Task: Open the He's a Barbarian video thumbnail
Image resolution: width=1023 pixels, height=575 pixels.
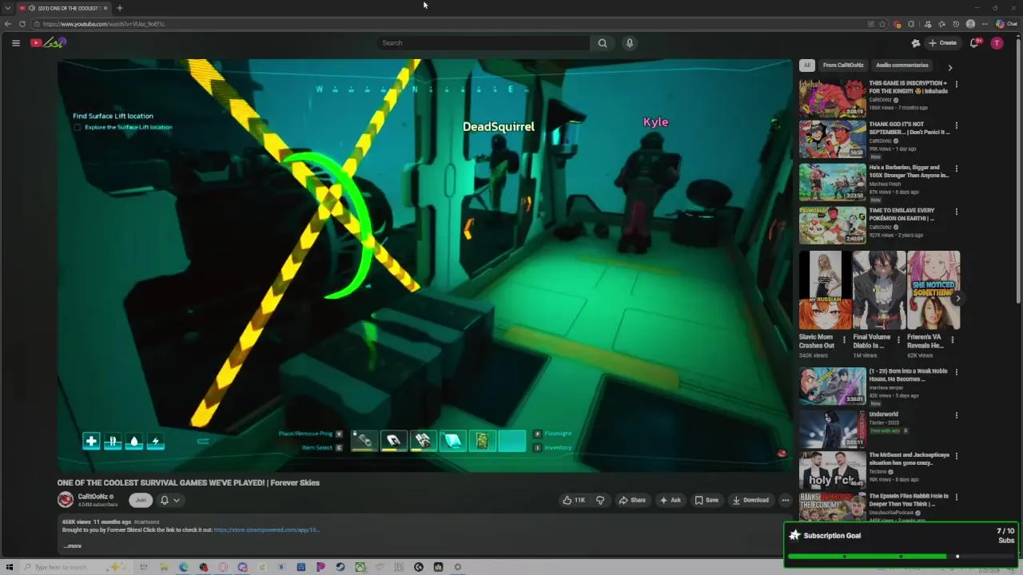Action: [x=832, y=182]
